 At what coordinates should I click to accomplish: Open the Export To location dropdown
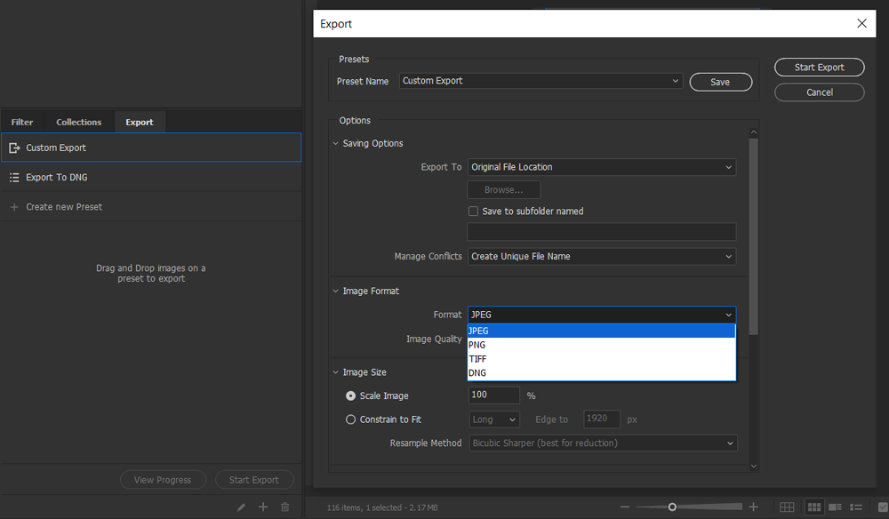click(x=602, y=167)
